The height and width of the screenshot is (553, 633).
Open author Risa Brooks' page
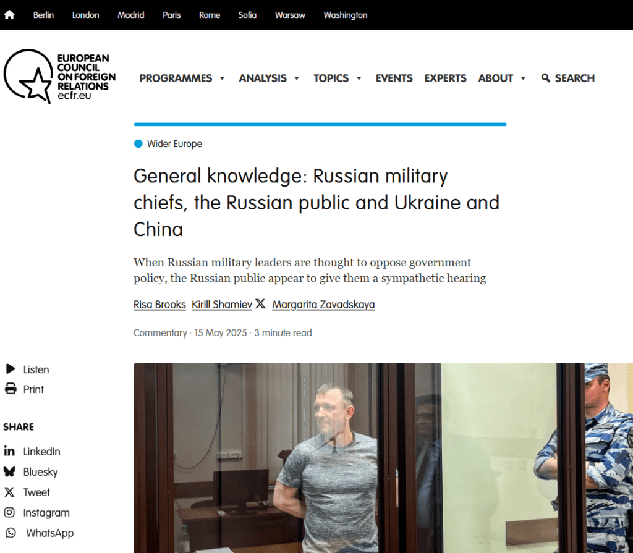pos(159,305)
